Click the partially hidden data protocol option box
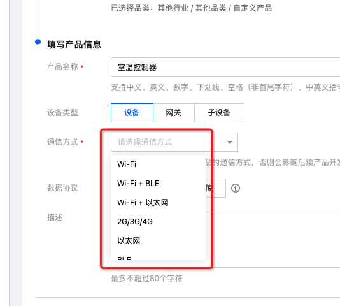340x306 pixels. click(x=216, y=188)
